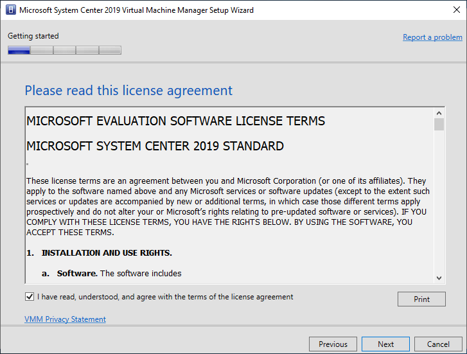Open the VMM Privacy Statement link
This screenshot has height=354, width=467.
(65, 319)
